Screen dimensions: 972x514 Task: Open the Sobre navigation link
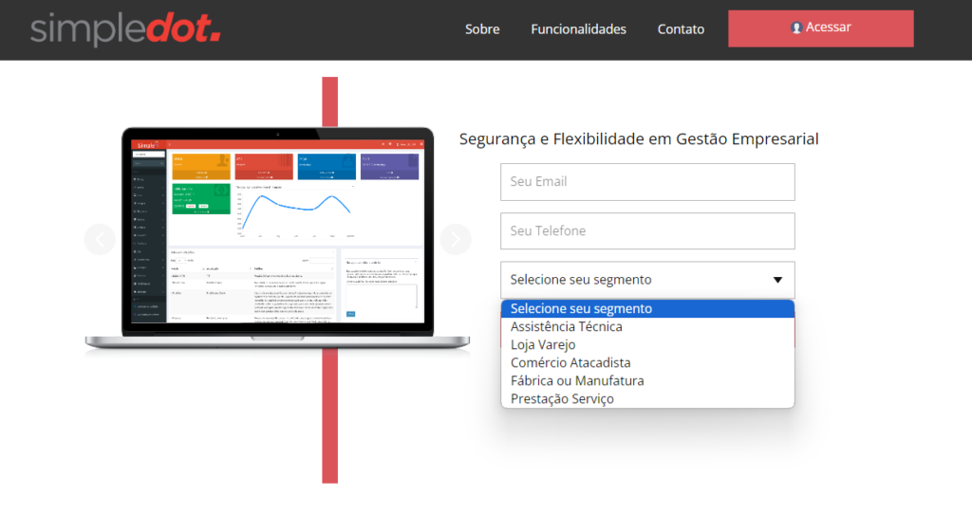(482, 29)
